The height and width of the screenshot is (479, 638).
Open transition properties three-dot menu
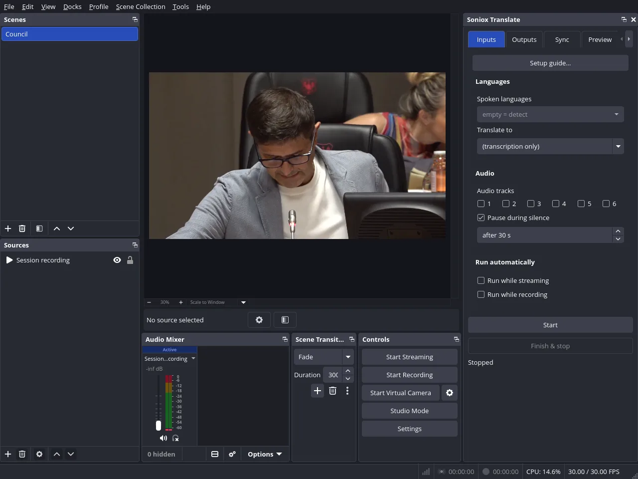[347, 391]
